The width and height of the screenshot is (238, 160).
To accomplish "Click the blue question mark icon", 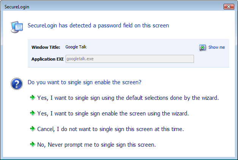I will pos(17,83).
